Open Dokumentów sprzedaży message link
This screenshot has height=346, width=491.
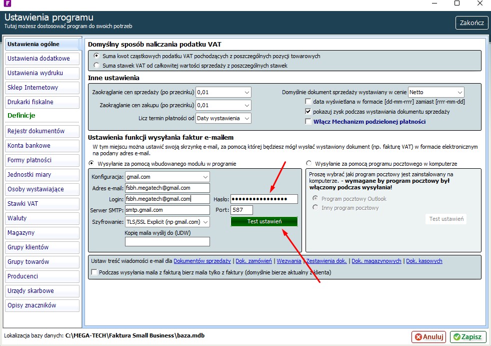(202, 261)
